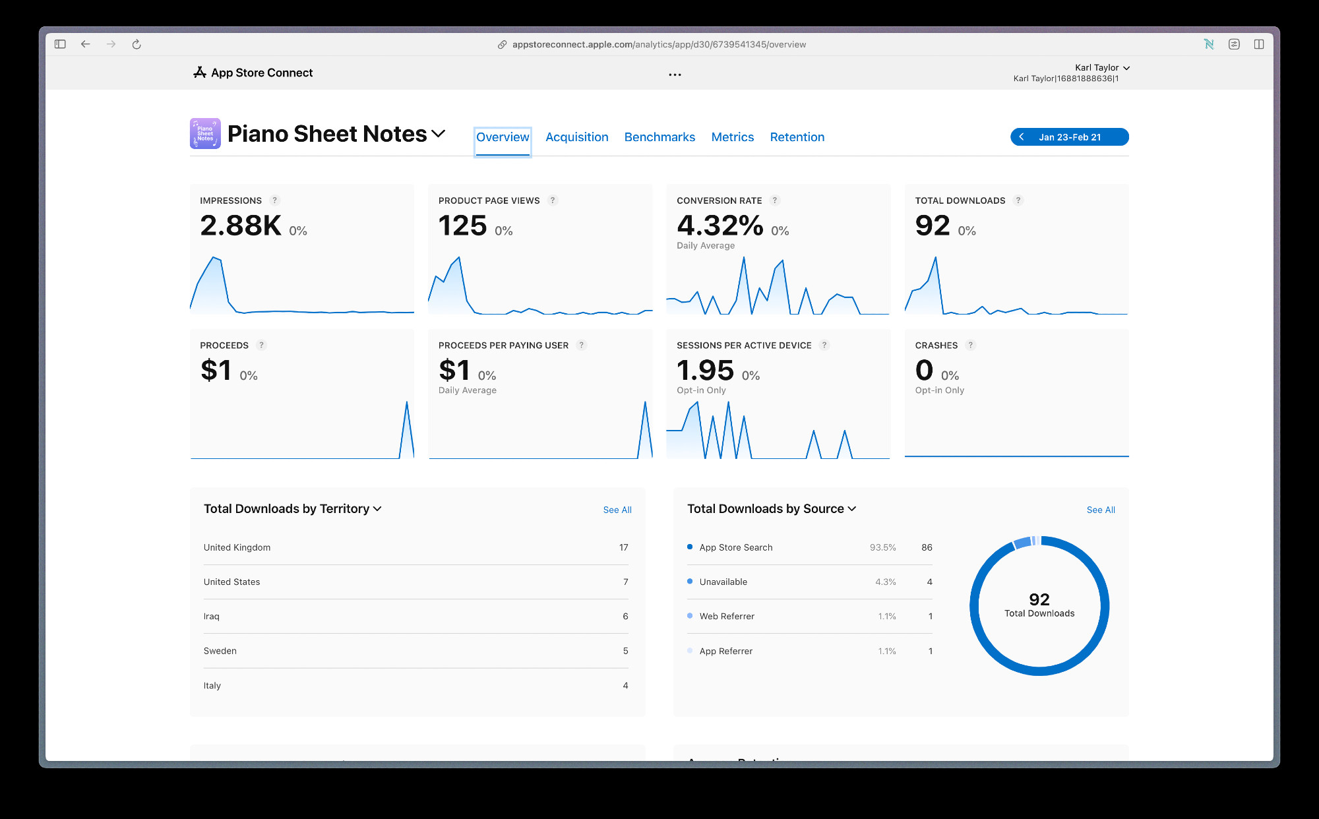This screenshot has width=1319, height=819.
Task: Select the Italy territory row
Action: pos(416,685)
